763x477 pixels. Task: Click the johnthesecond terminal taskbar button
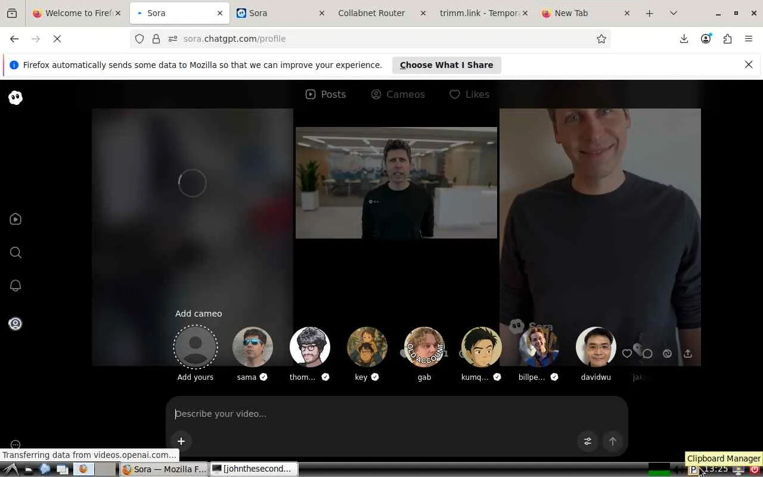[x=255, y=469]
